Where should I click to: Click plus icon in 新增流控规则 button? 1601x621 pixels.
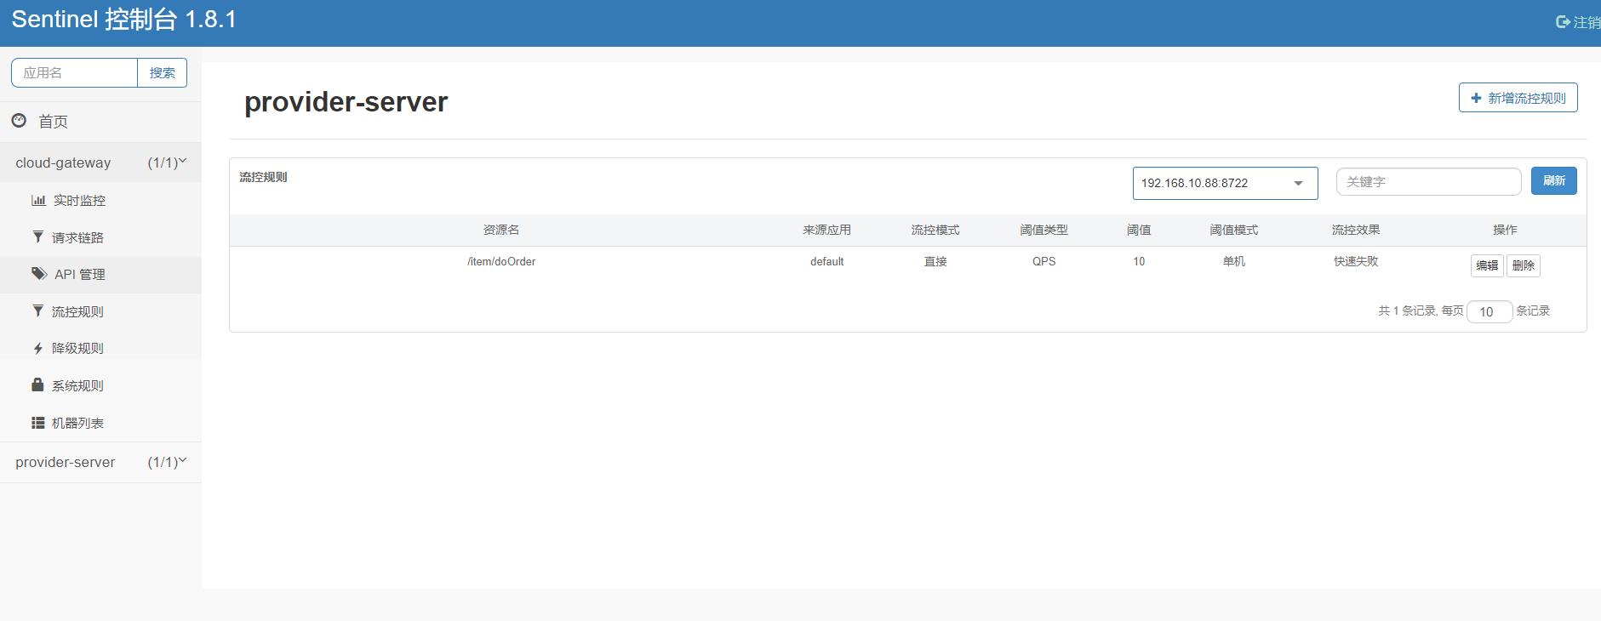point(1476,98)
